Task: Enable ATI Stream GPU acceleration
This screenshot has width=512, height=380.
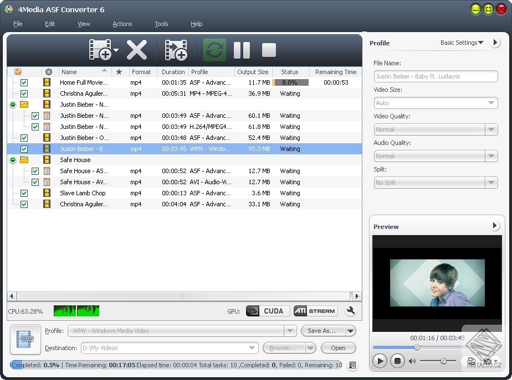Action: point(315,311)
